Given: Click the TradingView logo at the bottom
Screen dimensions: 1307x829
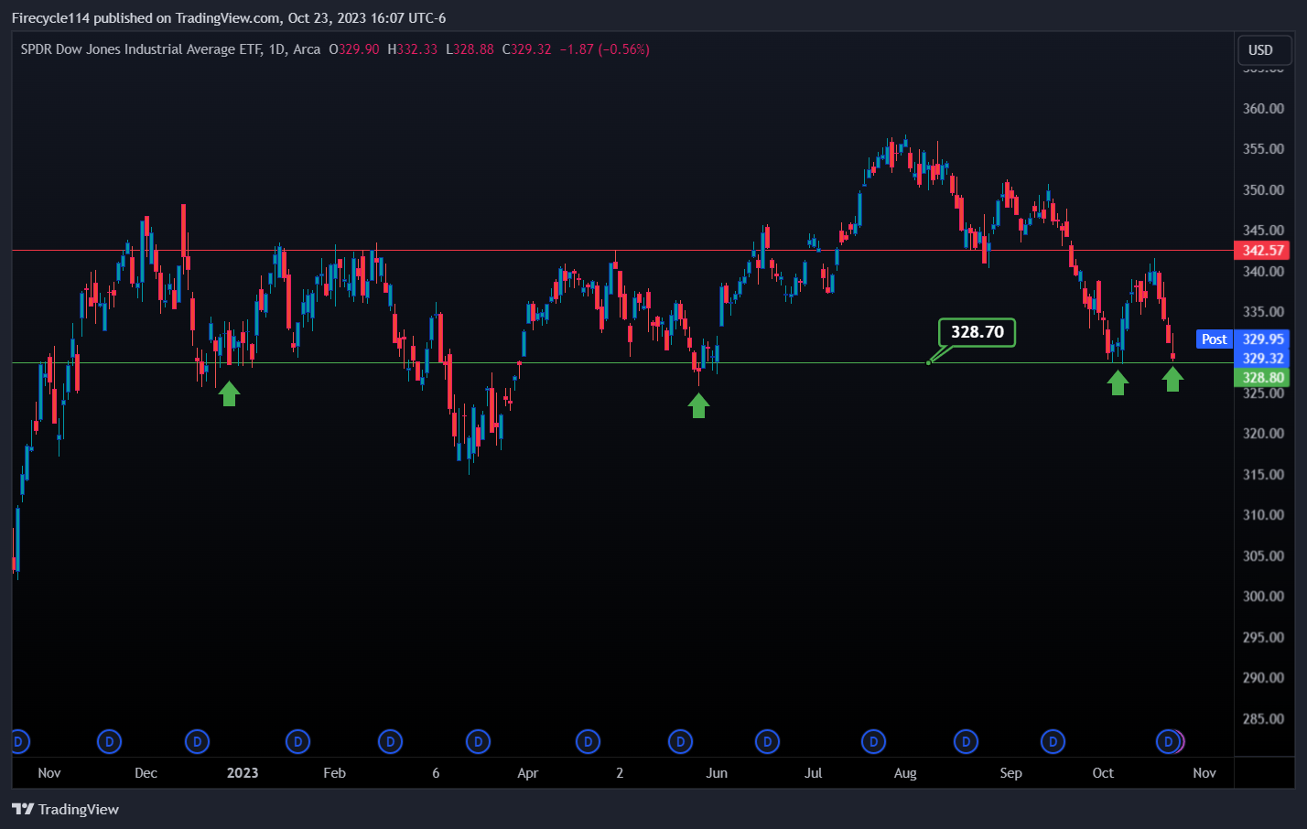Looking at the screenshot, I should (65, 809).
